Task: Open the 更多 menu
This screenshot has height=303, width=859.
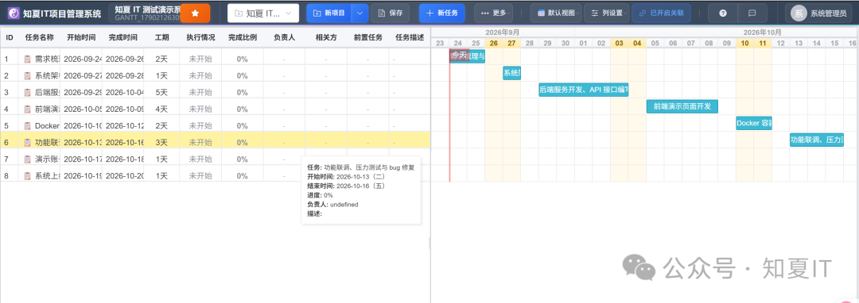Action: click(494, 13)
